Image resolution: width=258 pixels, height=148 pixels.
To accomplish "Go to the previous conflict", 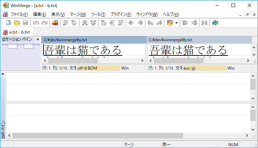I will (x=93, y=23).
